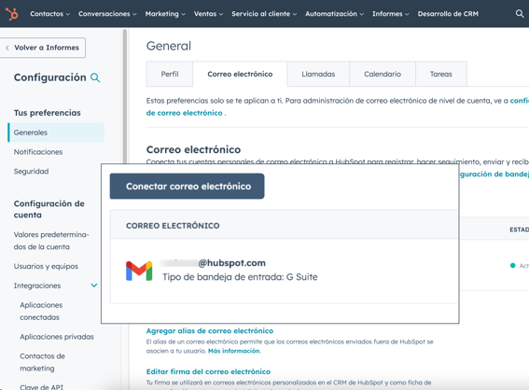Open the Marketing dropdown menu
Image resolution: width=529 pixels, height=390 pixels.
(165, 14)
